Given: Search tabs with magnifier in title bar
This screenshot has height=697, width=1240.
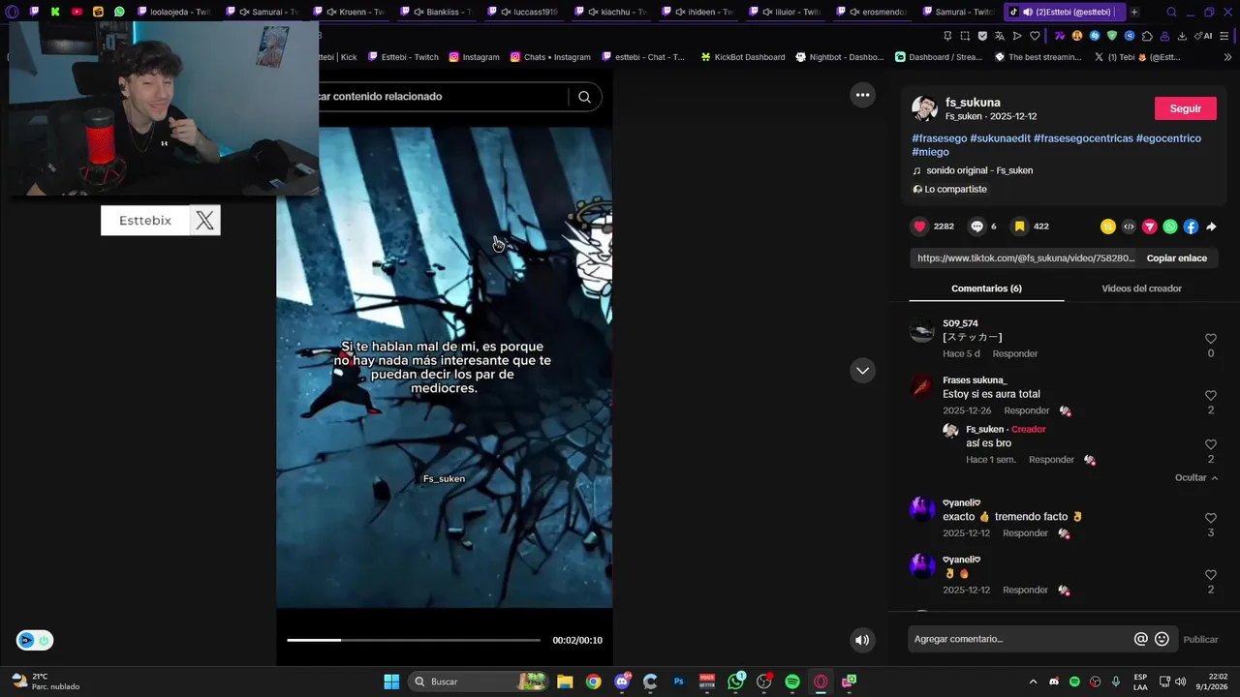Looking at the screenshot, I should (1171, 13).
